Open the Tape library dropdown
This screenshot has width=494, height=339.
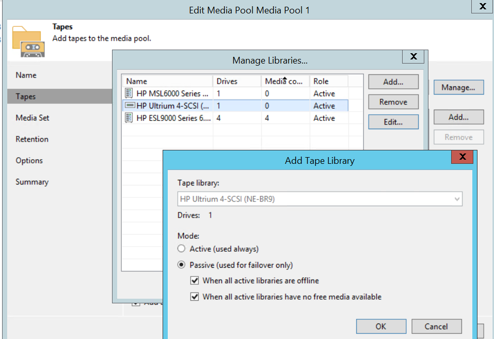point(320,199)
